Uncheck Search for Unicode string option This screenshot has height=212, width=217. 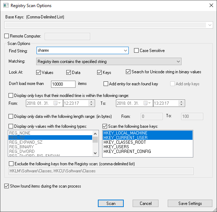pos(128,72)
